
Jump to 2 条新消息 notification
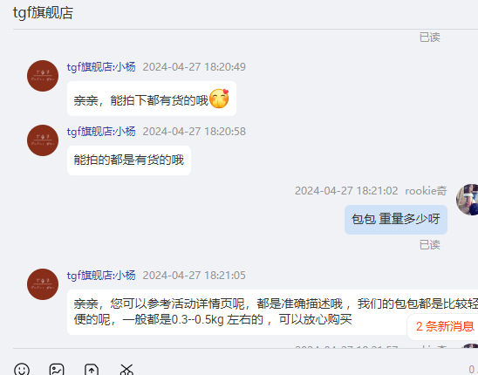coord(445,326)
